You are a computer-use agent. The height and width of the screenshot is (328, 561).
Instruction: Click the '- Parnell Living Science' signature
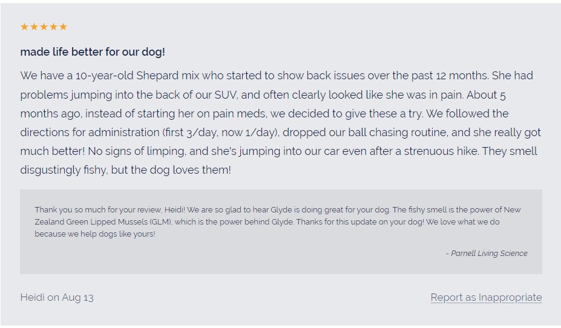tap(487, 253)
